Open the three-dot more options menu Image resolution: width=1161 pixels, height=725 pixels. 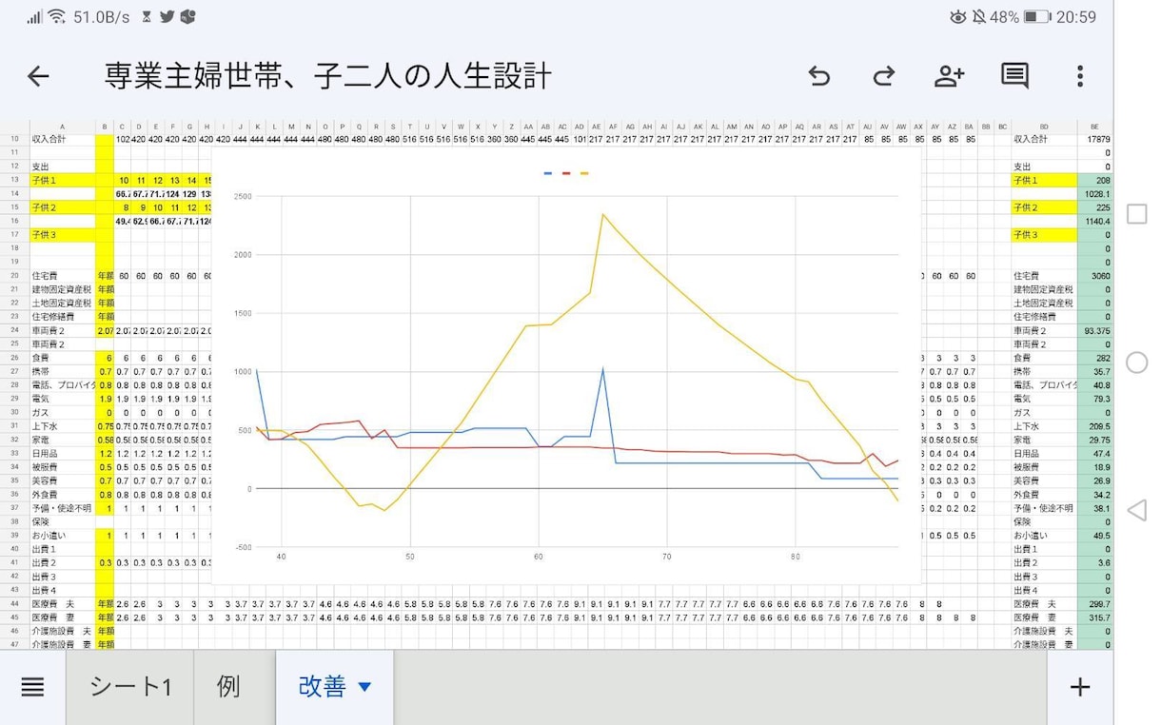[x=1079, y=76]
